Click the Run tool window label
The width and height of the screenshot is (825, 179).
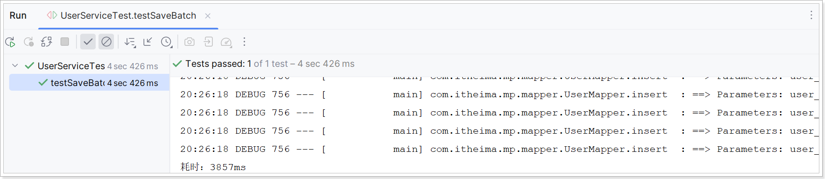click(x=18, y=15)
